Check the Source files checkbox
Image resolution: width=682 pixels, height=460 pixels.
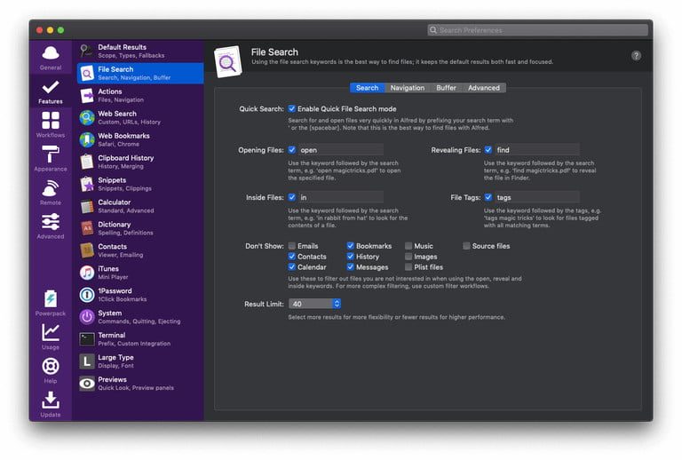coord(466,246)
